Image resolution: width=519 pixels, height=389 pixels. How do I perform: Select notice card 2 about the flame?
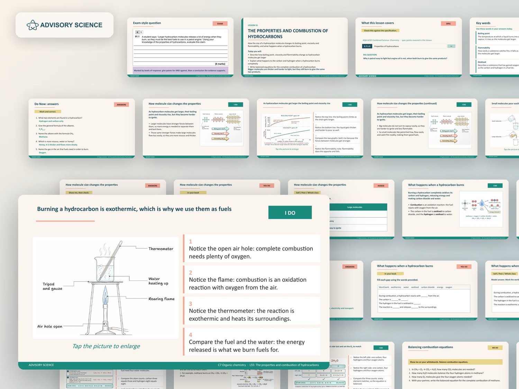coord(252,280)
